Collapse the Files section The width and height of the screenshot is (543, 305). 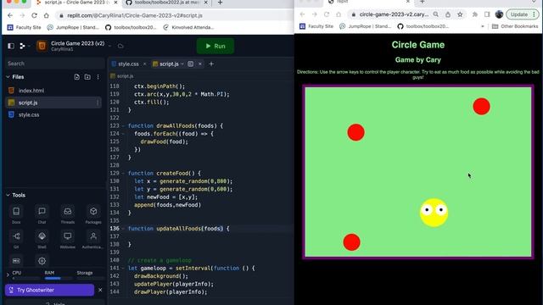point(8,77)
